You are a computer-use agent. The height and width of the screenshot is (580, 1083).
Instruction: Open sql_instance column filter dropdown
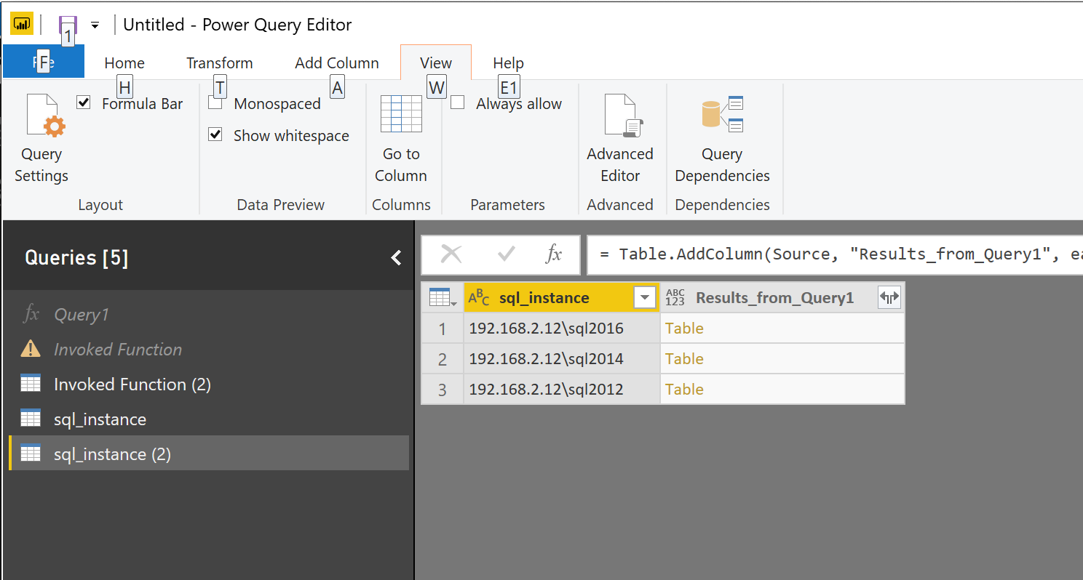(x=644, y=297)
